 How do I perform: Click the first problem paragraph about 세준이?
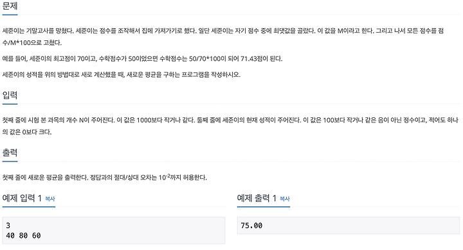pos(223,37)
